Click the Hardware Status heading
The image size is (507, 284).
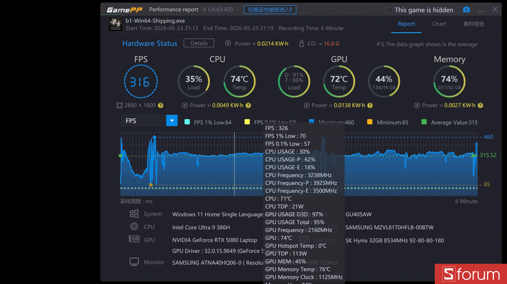point(150,43)
